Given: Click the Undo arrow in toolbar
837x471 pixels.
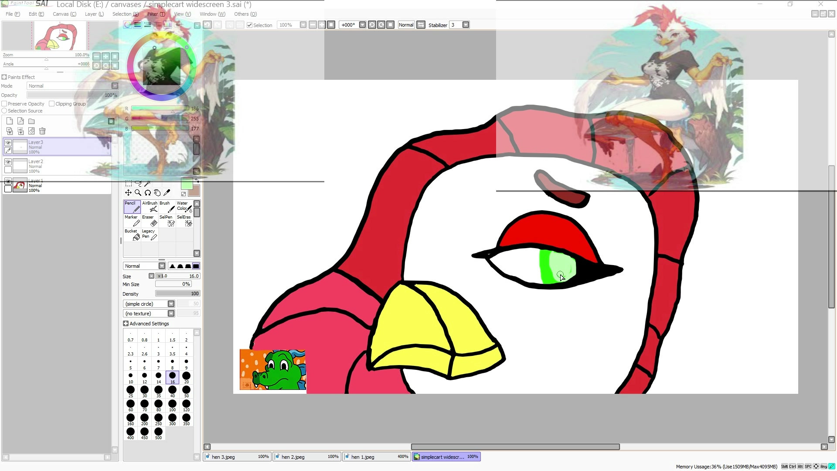Looking at the screenshot, I should [x=208, y=25].
